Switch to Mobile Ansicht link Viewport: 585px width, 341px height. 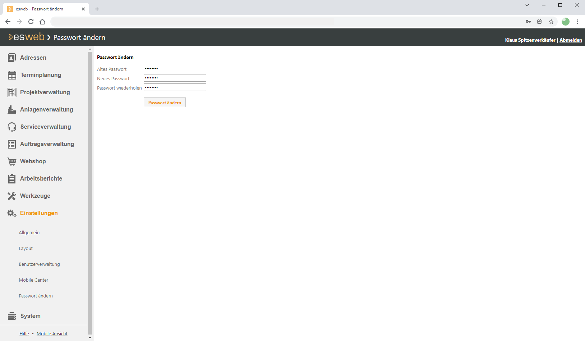52,334
